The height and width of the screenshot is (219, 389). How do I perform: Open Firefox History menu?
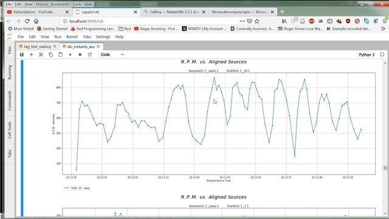click(42, 4)
